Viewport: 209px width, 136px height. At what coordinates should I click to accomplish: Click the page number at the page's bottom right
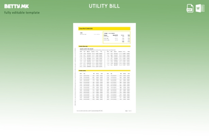coord(128,111)
